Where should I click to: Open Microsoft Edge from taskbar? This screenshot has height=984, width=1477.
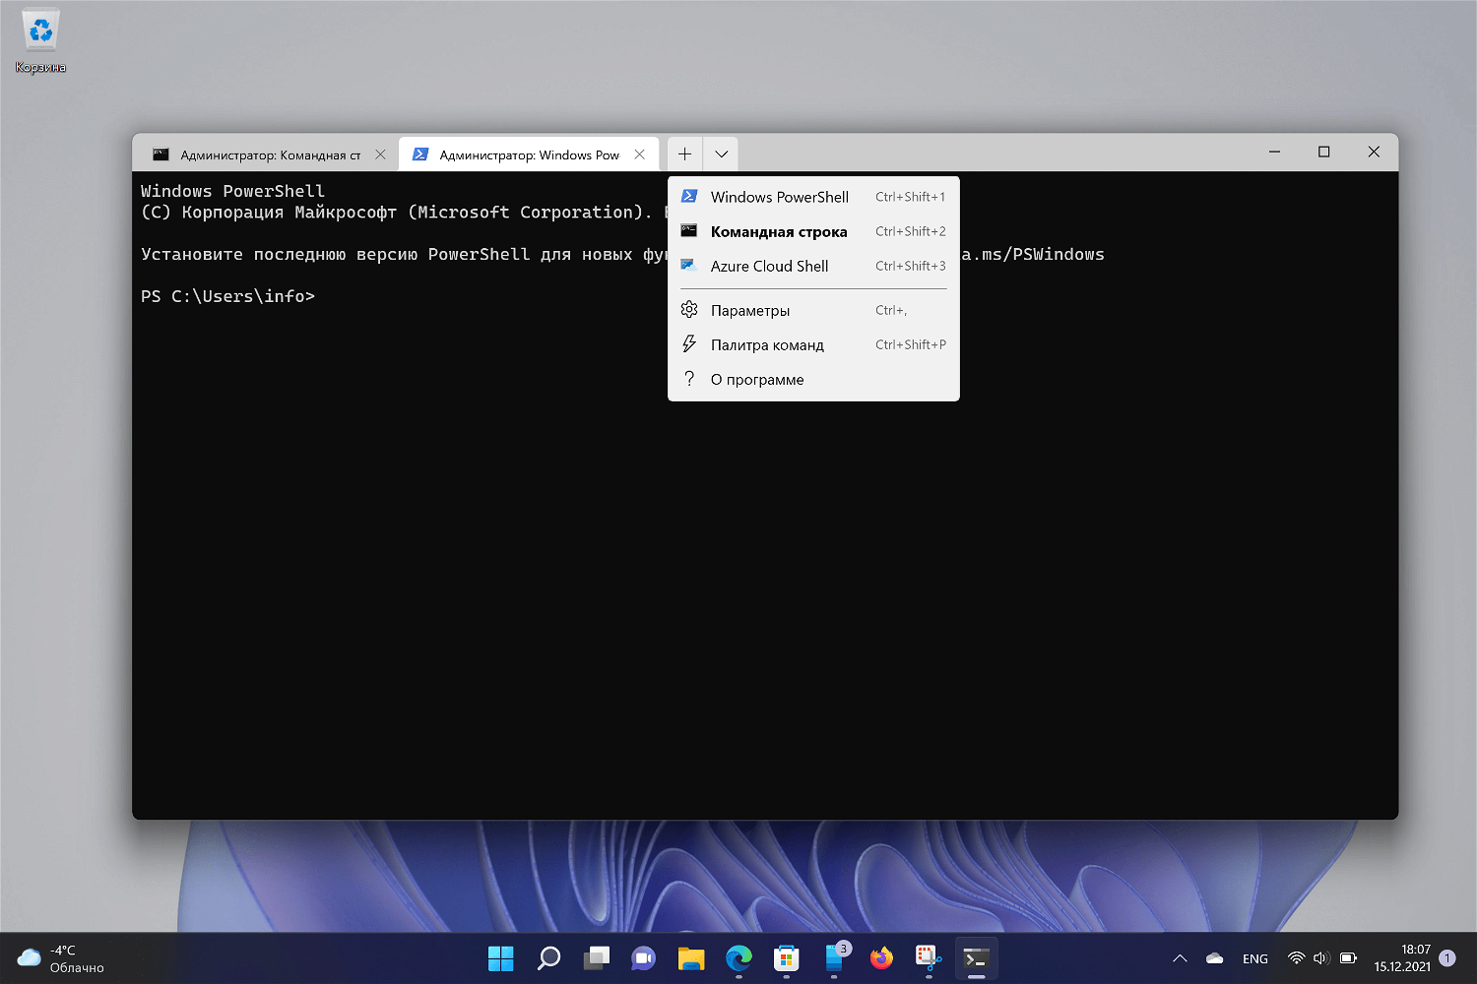tap(738, 958)
